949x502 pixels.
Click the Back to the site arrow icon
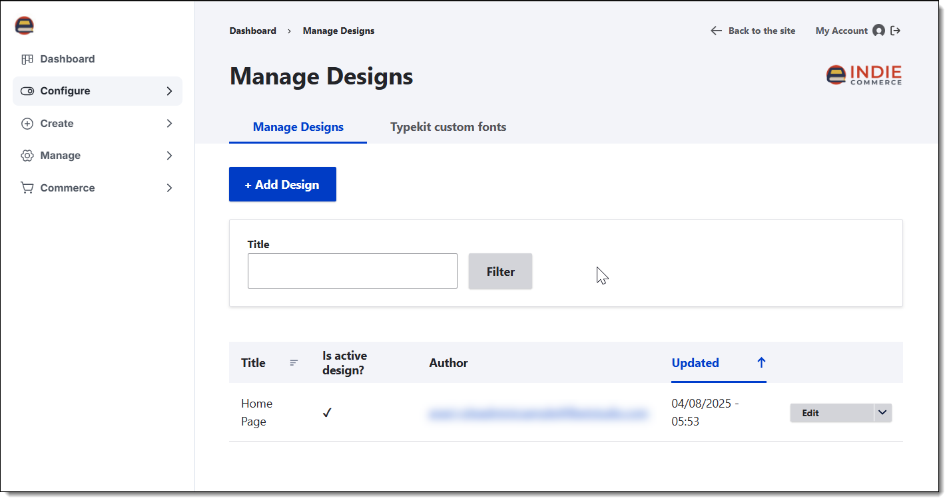[x=716, y=31]
